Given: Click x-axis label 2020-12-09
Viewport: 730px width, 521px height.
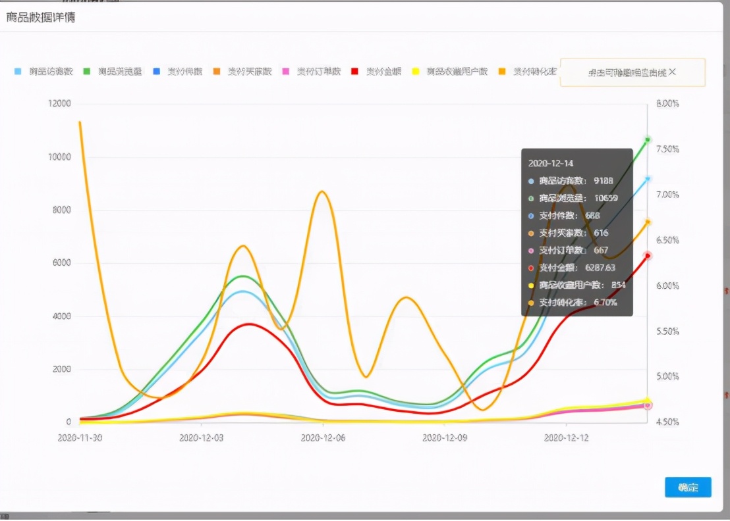Looking at the screenshot, I should pos(445,438).
